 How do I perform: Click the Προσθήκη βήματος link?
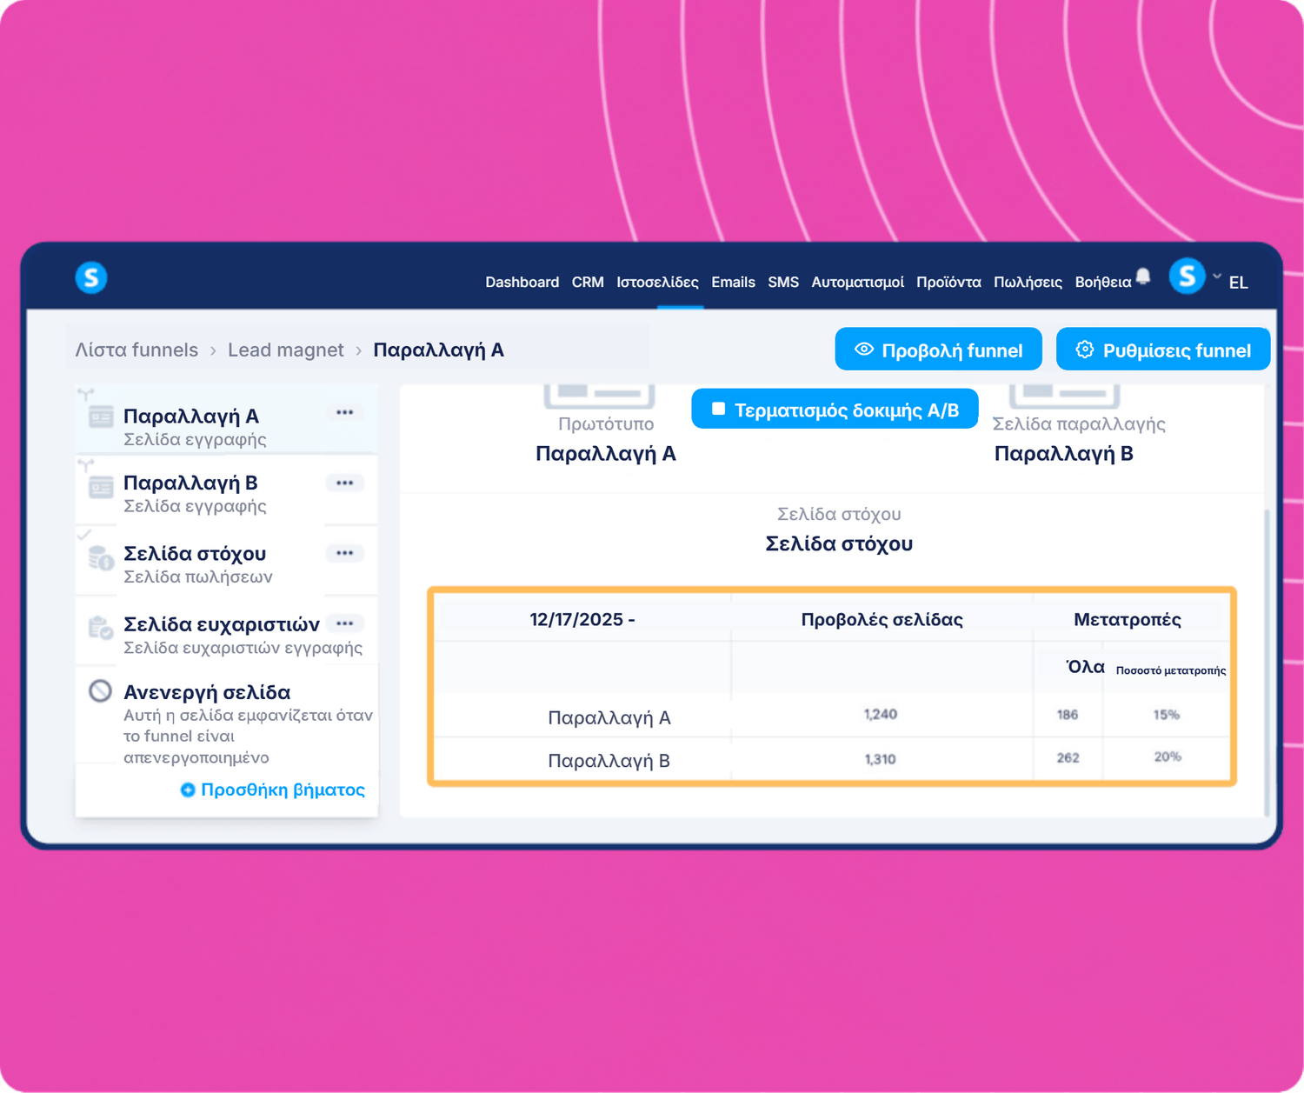point(273,790)
